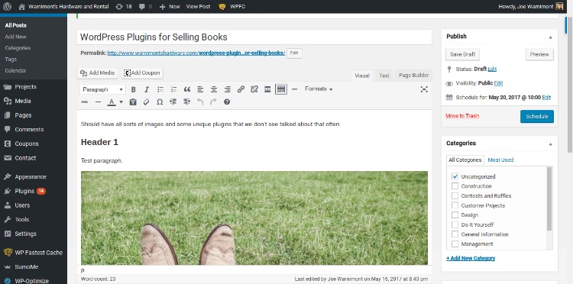573x284 pixels.
Task: Insert or edit link
Action: tap(241, 89)
